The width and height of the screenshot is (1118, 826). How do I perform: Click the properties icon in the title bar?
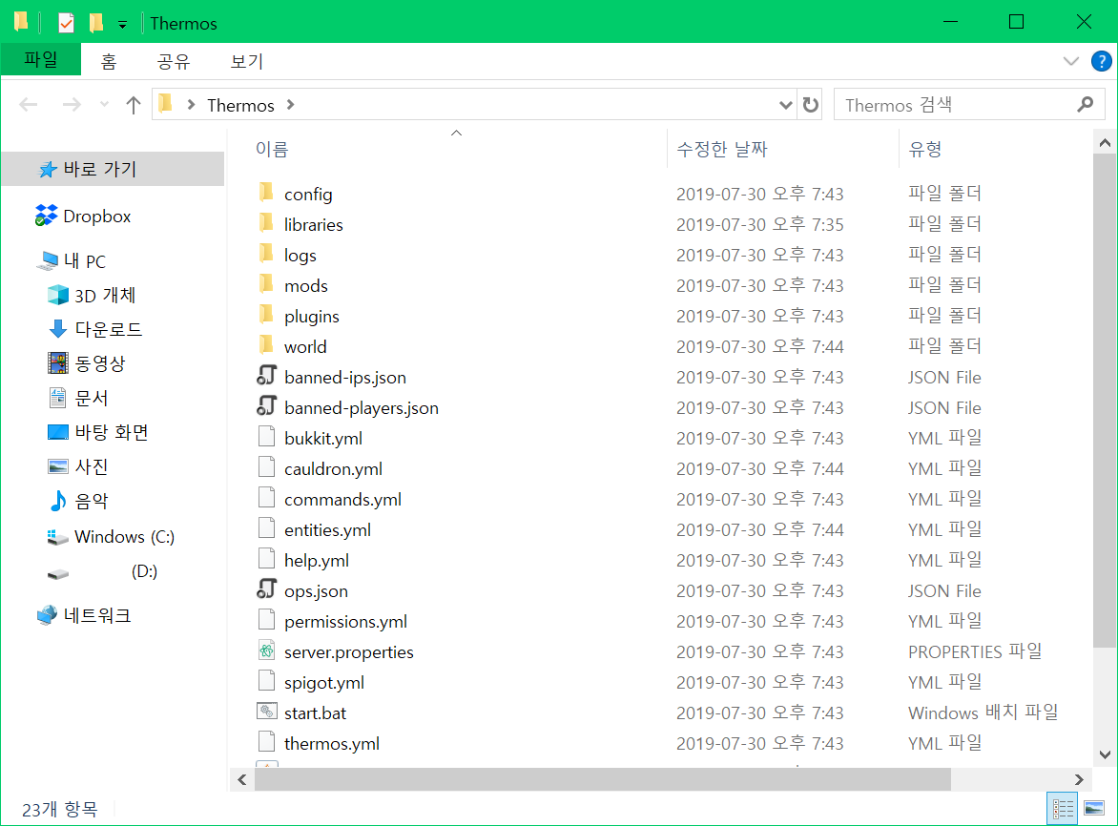66,23
